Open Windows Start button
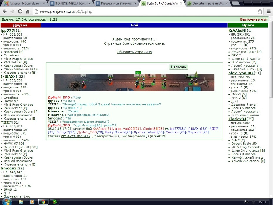273x205 pixels. [x=7, y=202]
